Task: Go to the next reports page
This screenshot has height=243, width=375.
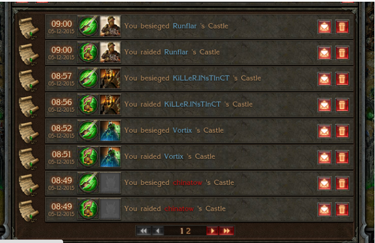Action: click(x=212, y=231)
